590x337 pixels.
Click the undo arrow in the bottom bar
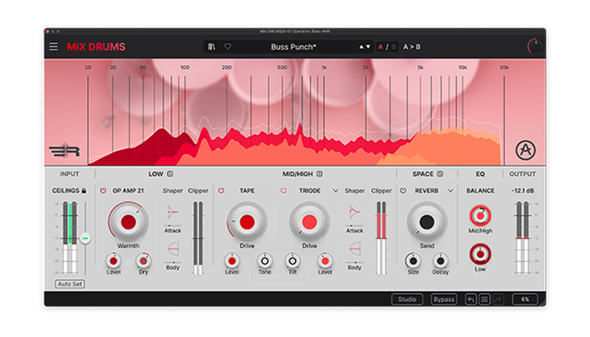tap(471, 299)
